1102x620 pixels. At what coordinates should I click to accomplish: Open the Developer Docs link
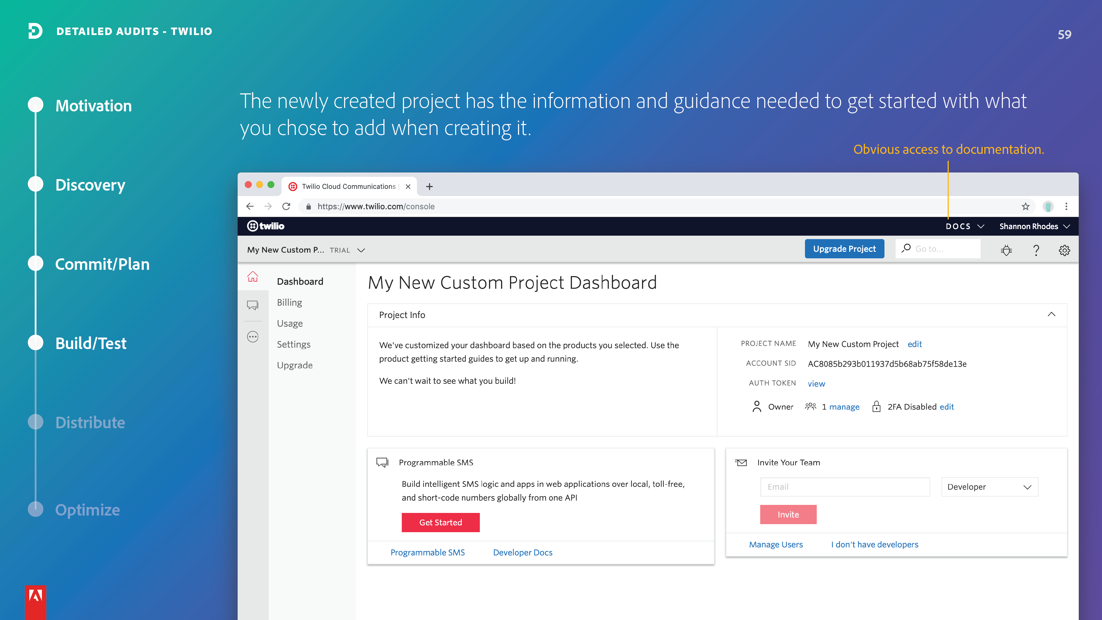coord(522,552)
